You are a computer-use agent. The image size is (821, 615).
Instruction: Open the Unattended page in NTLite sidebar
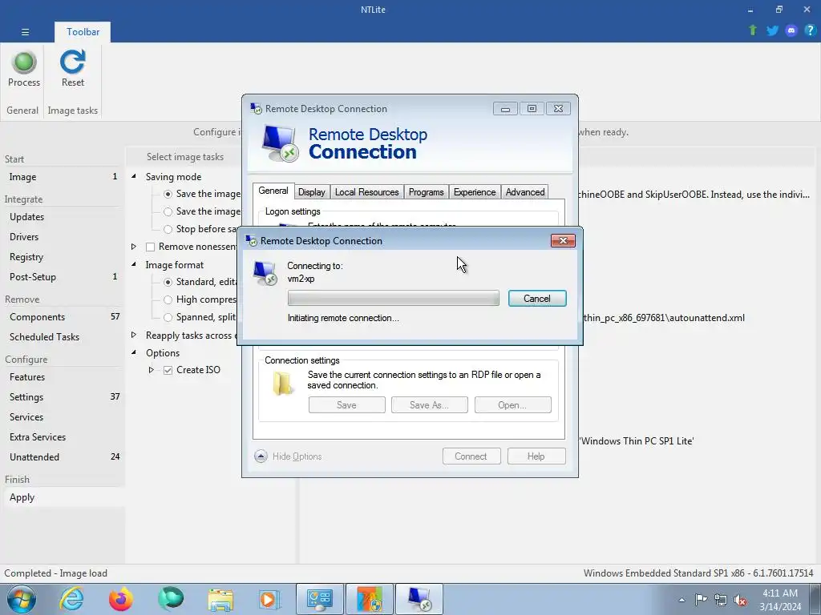pyautogui.click(x=63, y=457)
